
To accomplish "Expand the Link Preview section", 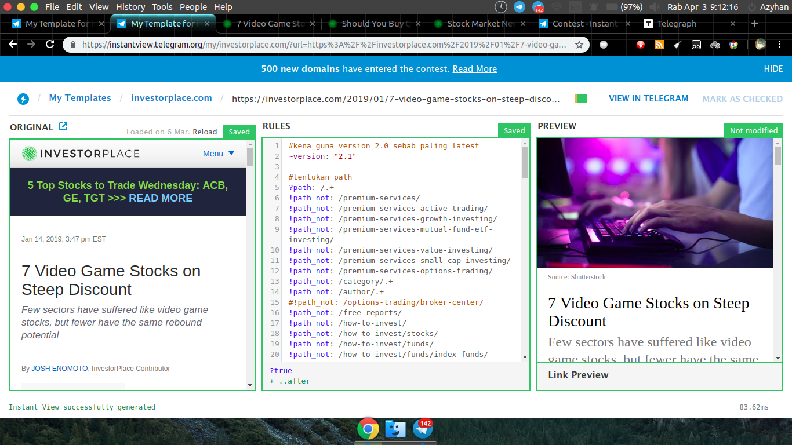I will (x=660, y=375).
